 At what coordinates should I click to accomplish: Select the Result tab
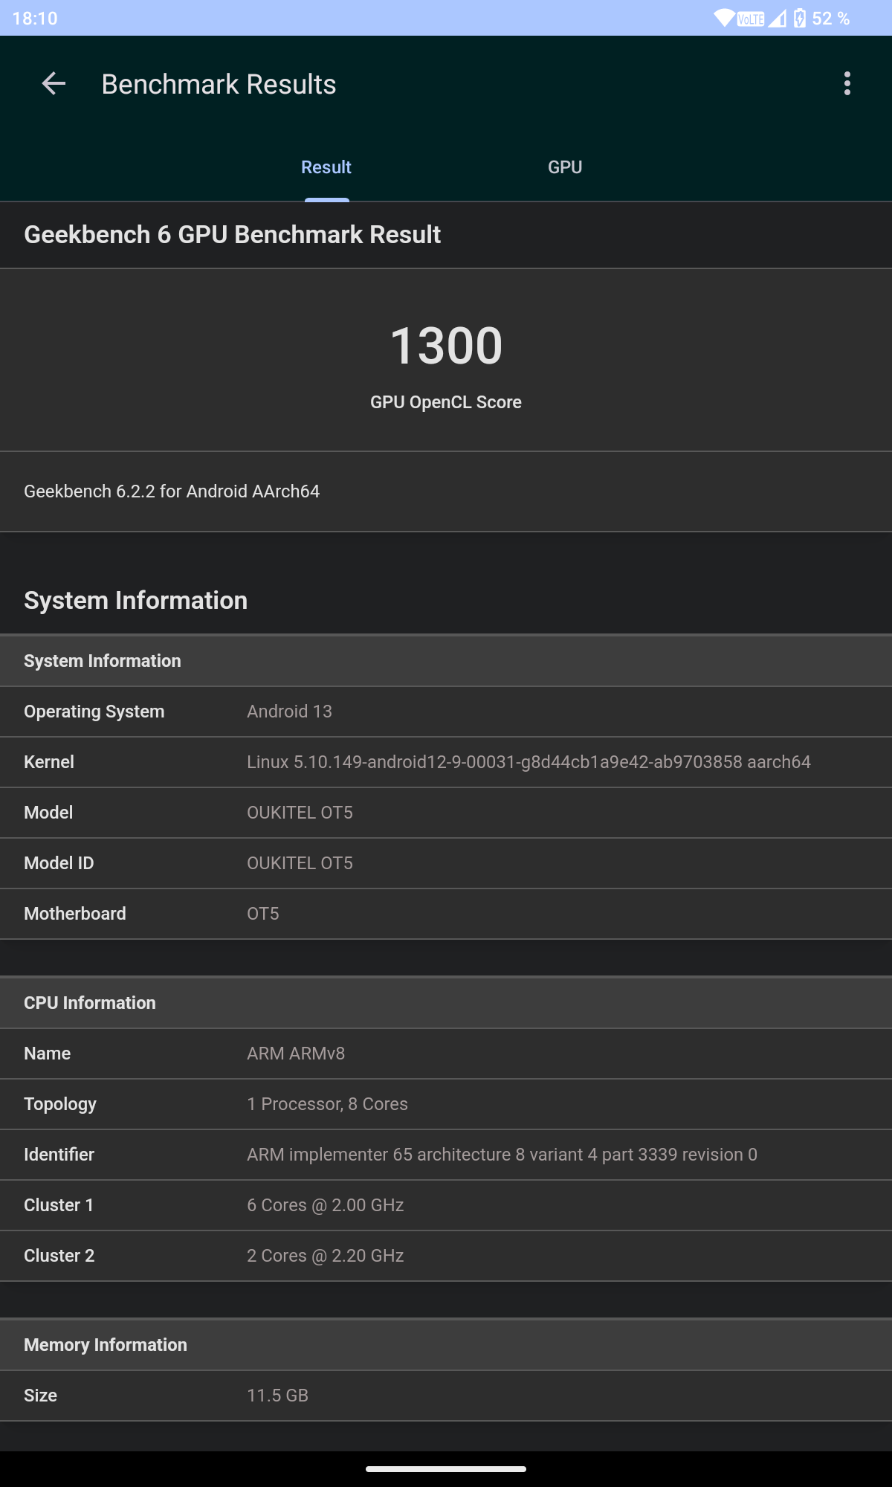click(x=326, y=167)
